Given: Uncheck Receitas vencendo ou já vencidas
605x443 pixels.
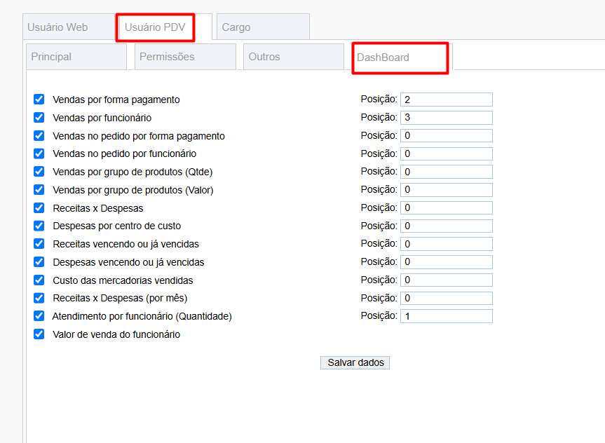Looking at the screenshot, I should point(39,243).
